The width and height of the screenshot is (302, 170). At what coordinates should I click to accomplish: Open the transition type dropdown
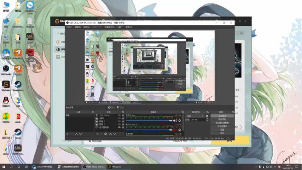tap(195, 116)
